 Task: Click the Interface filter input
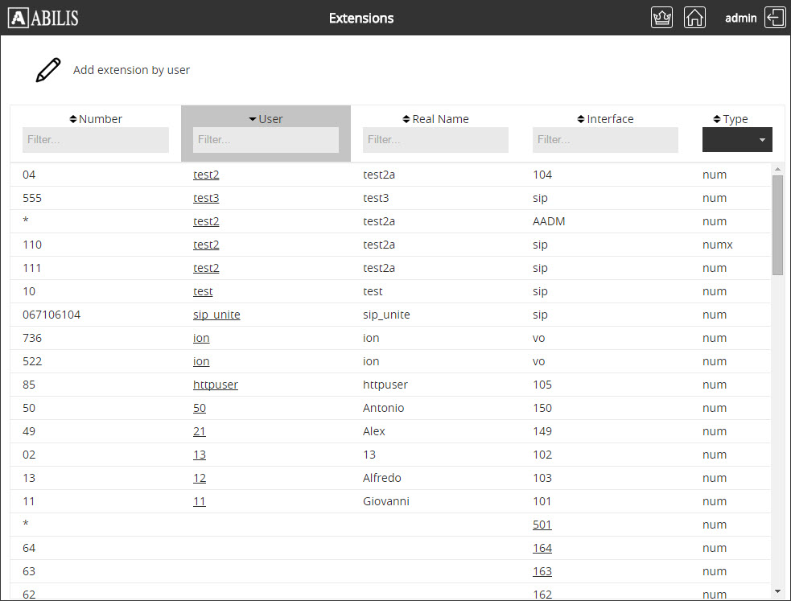(x=605, y=140)
